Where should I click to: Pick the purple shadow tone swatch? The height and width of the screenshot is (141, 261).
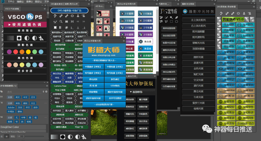pyautogui.click(x=9, y=52)
